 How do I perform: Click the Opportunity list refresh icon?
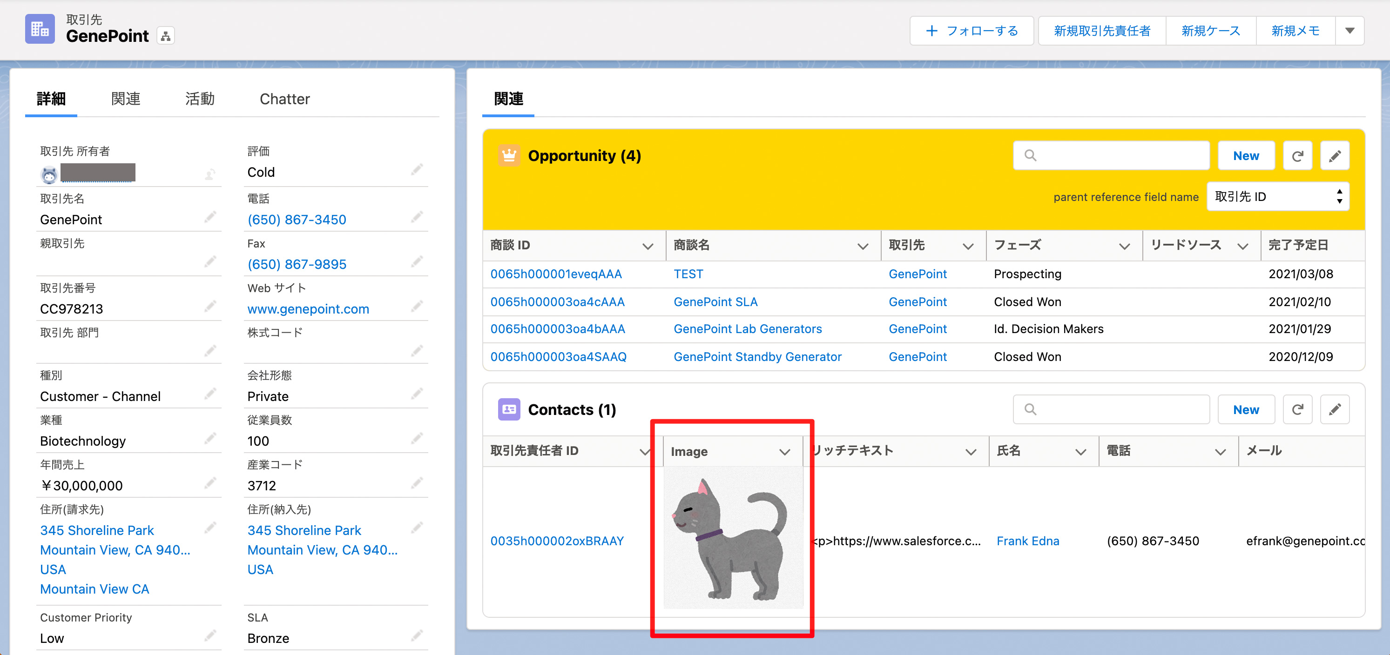[1297, 156]
